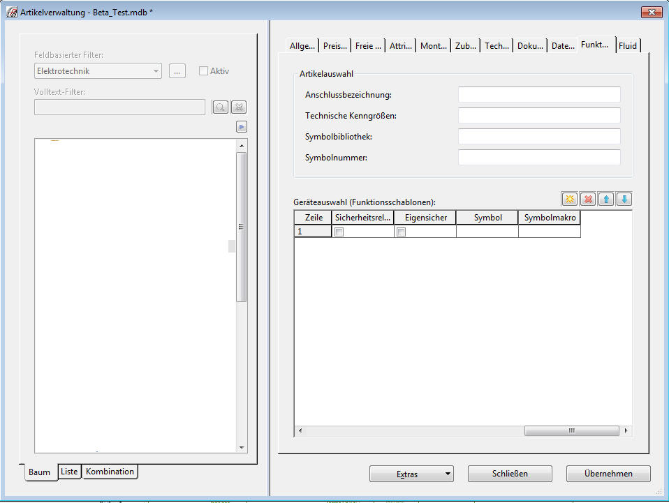This screenshot has width=669, height=503.
Task: Click the small blue arrow icon above tree
Action: pyautogui.click(x=242, y=126)
